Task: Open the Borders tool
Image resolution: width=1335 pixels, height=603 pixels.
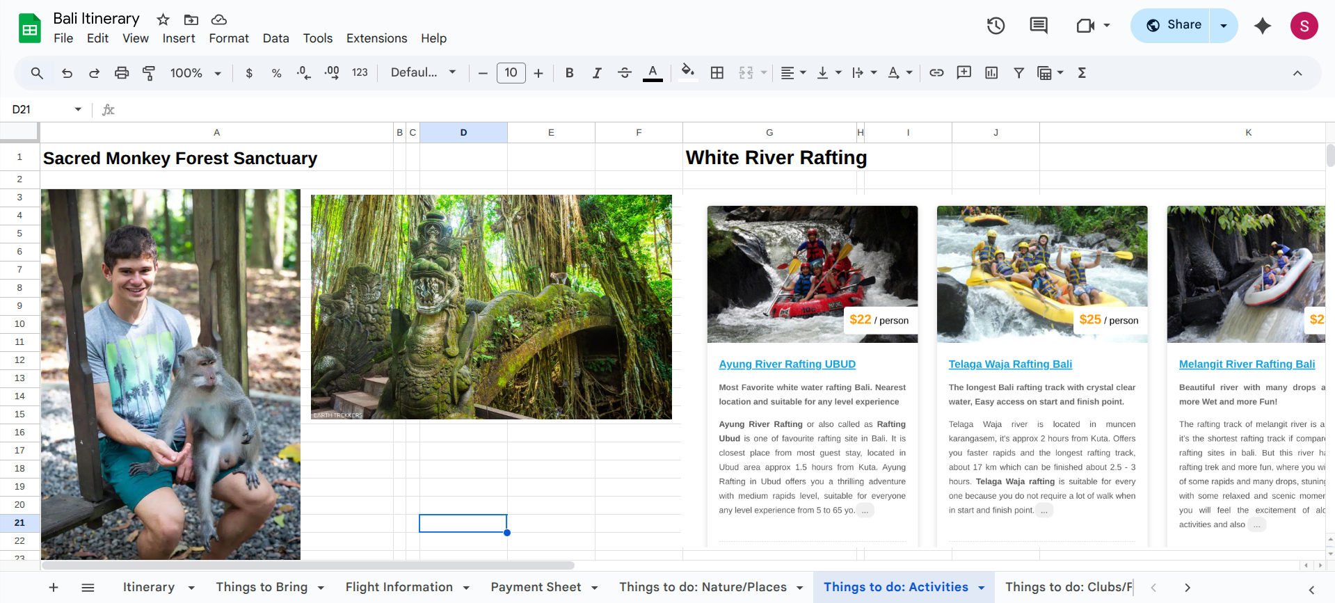Action: click(x=717, y=73)
